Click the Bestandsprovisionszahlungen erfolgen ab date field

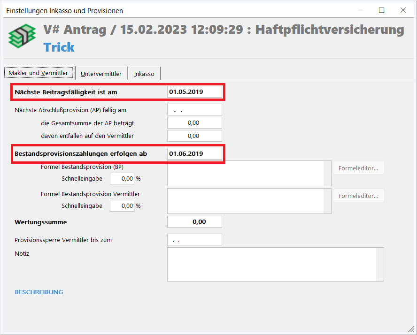(x=194, y=153)
